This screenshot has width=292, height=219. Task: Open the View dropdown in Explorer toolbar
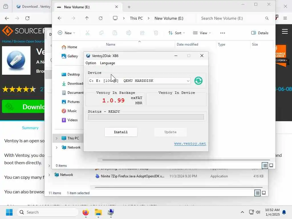click(x=202, y=33)
